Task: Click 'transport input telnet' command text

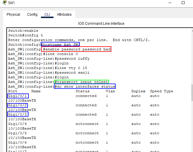Action: click(x=83, y=82)
